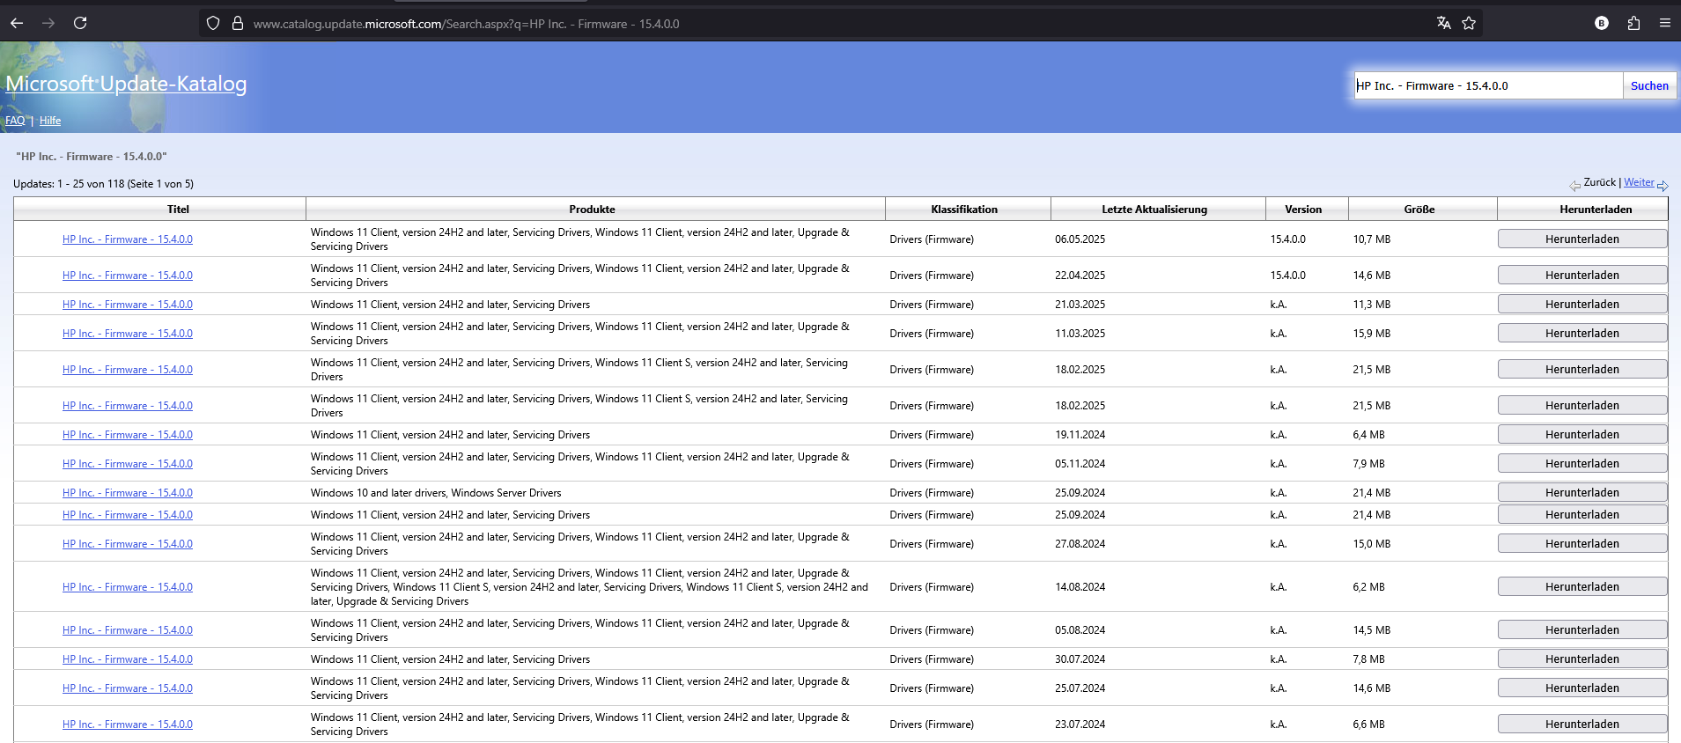
Task: Go to next page via Weiter link
Action: pyautogui.click(x=1639, y=182)
